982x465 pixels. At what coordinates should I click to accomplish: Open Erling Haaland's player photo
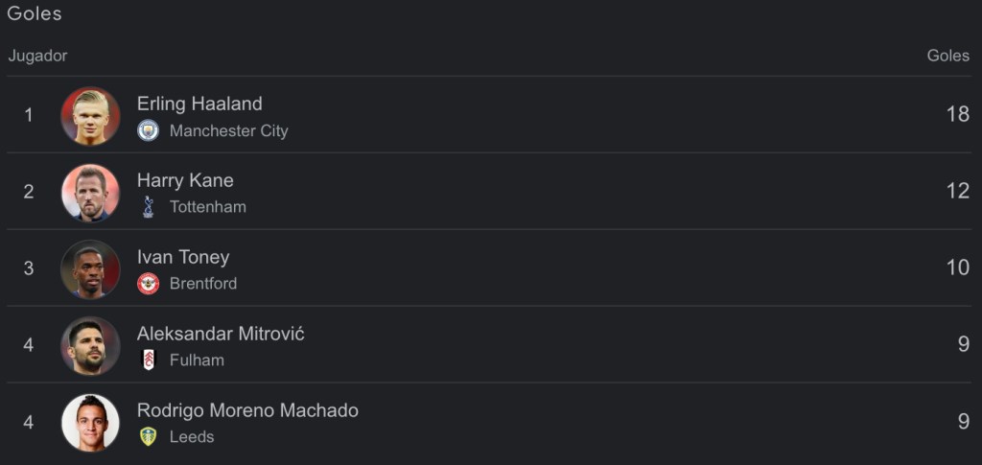tap(90, 116)
